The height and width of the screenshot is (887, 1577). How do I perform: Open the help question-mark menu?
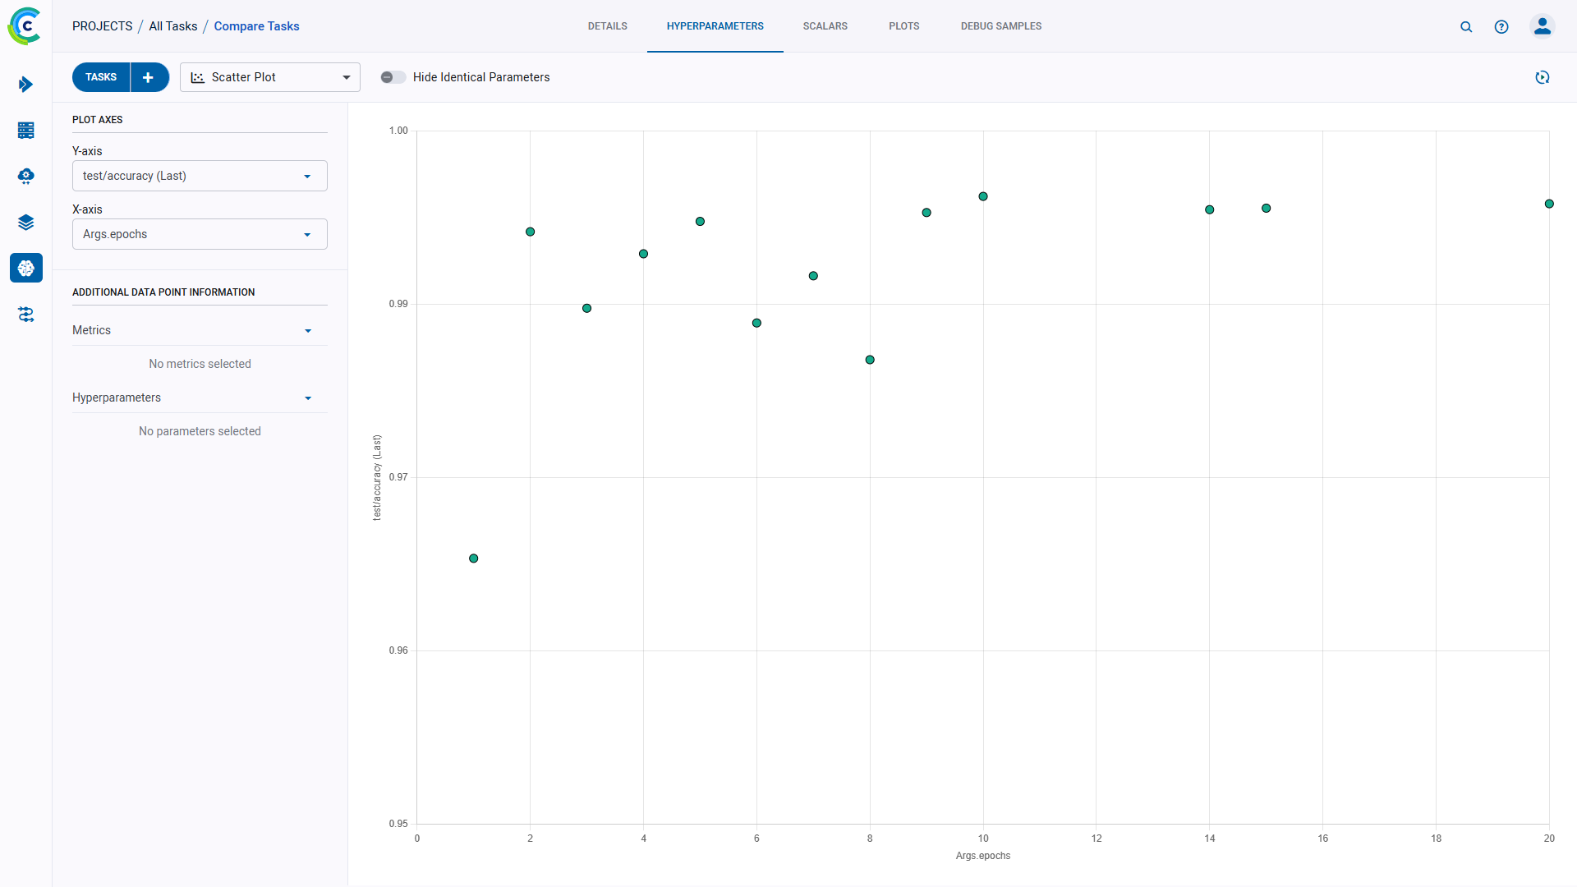coord(1502,26)
